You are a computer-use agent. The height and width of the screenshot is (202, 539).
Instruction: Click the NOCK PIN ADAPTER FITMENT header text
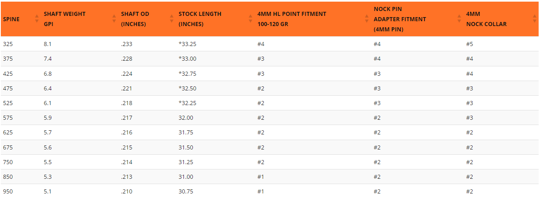pyautogui.click(x=400, y=19)
